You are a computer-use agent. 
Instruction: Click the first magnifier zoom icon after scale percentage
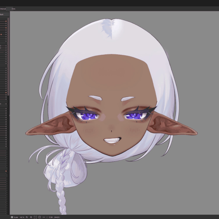click(27, 217)
